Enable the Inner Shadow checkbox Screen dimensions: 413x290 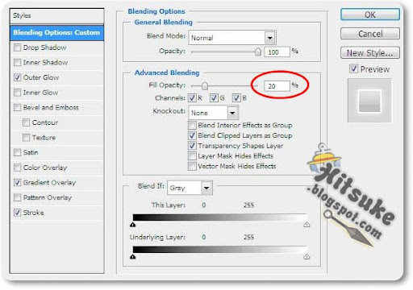click(17, 63)
